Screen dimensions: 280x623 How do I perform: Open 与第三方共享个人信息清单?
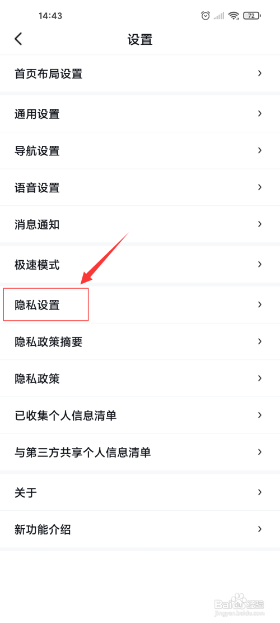click(x=140, y=452)
